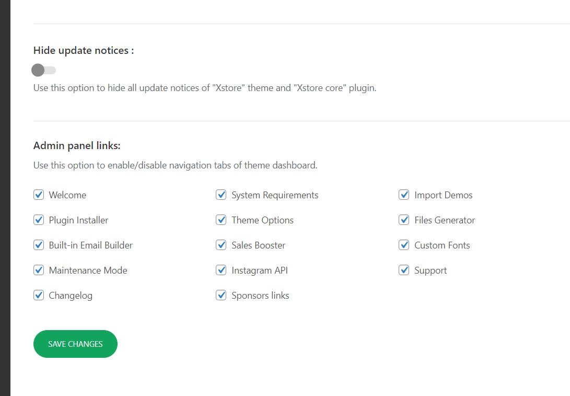Screen dimensions: 570x396
Task: Uncheck the System Requirements checkbox
Action: [x=221, y=195]
